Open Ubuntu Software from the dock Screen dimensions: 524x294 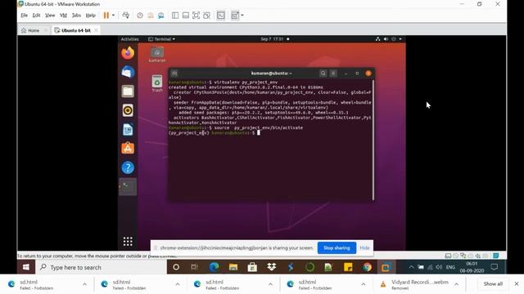coord(128,149)
